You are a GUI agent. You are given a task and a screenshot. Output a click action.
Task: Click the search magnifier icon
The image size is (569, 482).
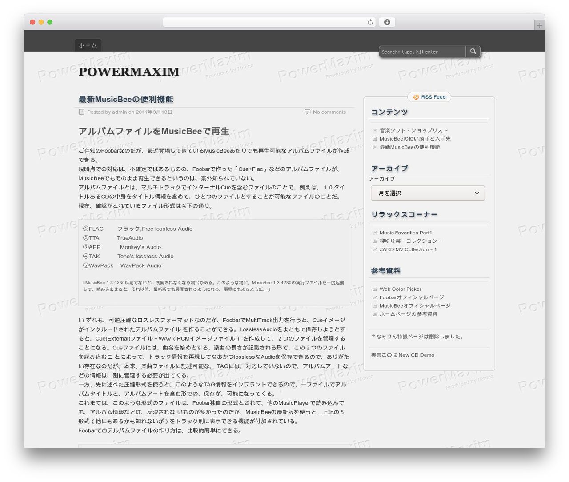(473, 52)
